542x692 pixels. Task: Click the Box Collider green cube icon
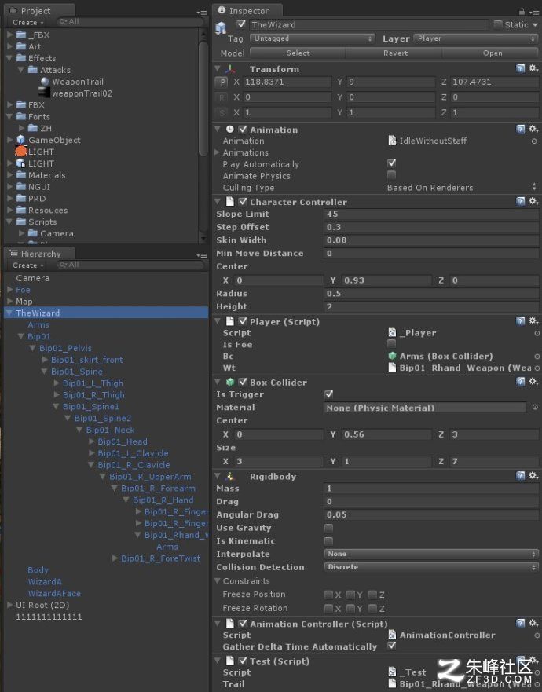[230, 383]
